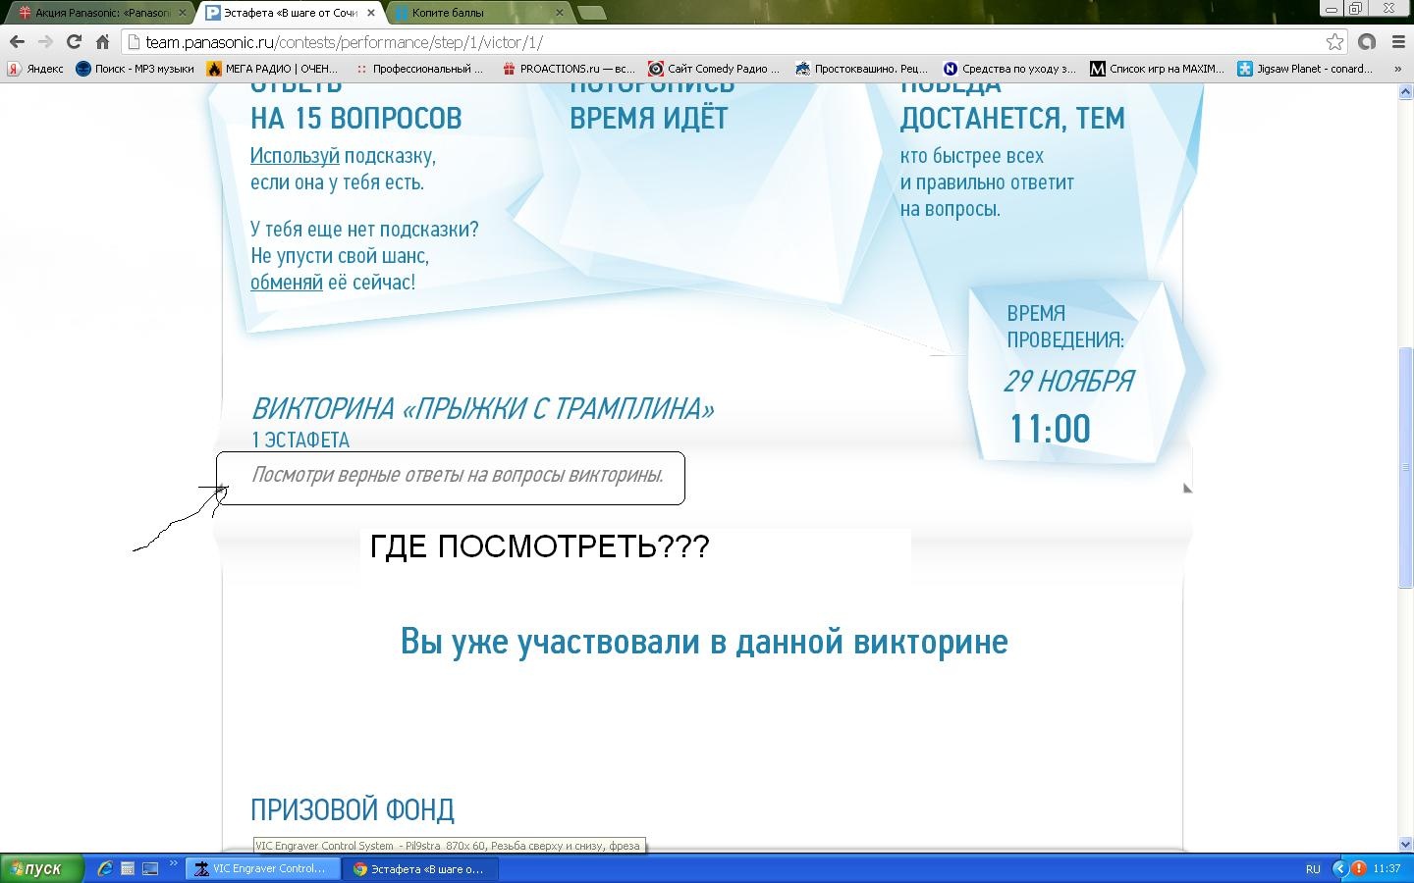Open the Chrome menu hamburger icon
The image size is (1414, 883).
pos(1397,42)
